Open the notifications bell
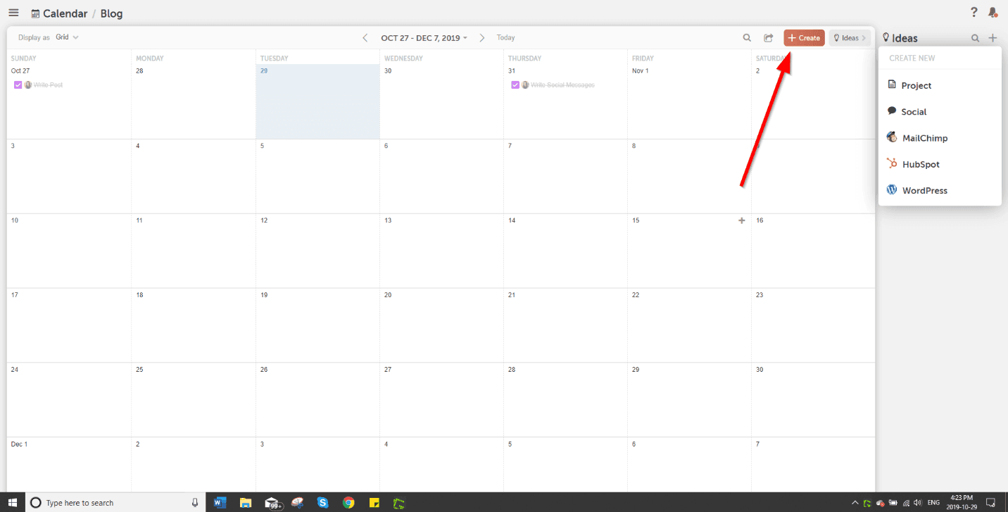This screenshot has width=1008, height=512. [993, 12]
